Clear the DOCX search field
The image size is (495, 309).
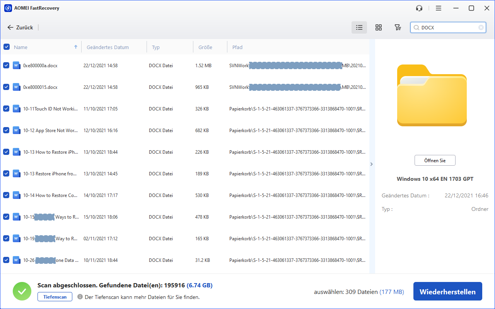[x=481, y=27]
